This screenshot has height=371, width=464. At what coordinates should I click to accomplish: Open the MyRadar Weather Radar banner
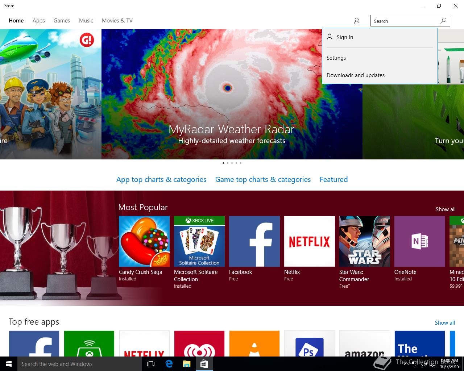point(232,94)
